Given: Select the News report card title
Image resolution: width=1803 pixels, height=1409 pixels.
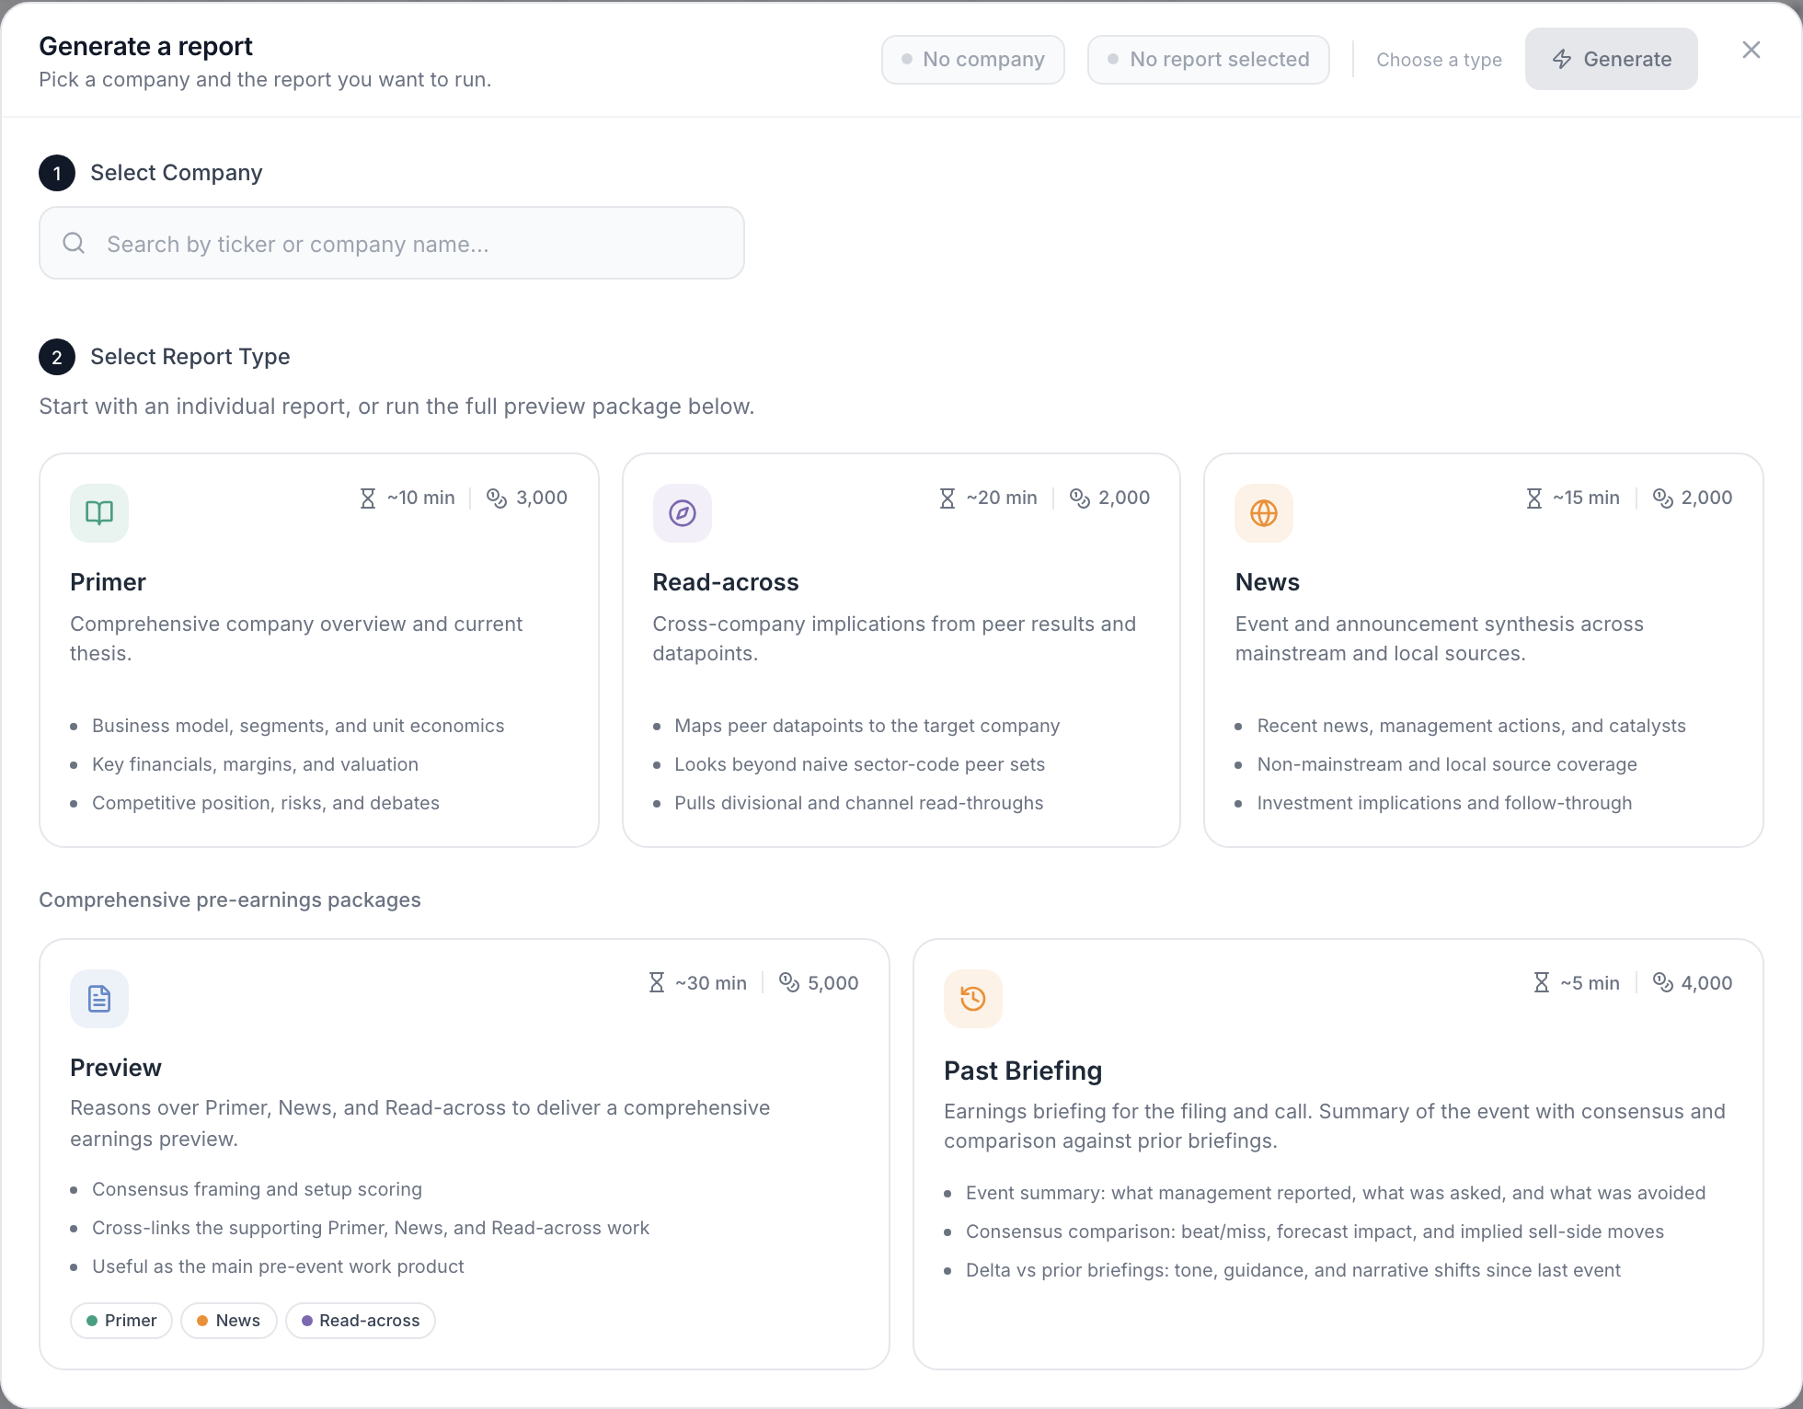Looking at the screenshot, I should tap(1268, 582).
